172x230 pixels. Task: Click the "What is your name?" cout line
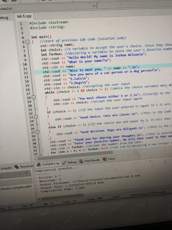[76, 62]
